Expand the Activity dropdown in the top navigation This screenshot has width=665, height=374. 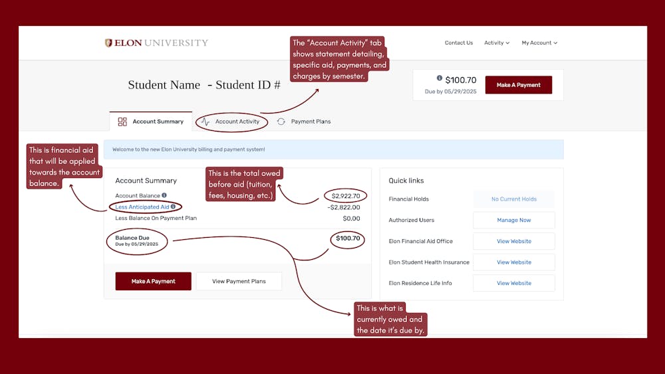click(x=496, y=43)
